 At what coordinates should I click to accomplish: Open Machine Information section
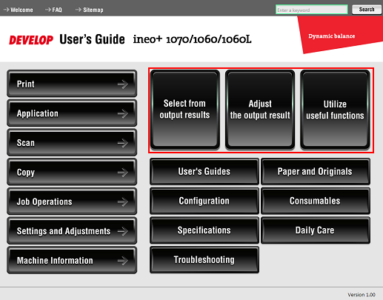point(72,260)
